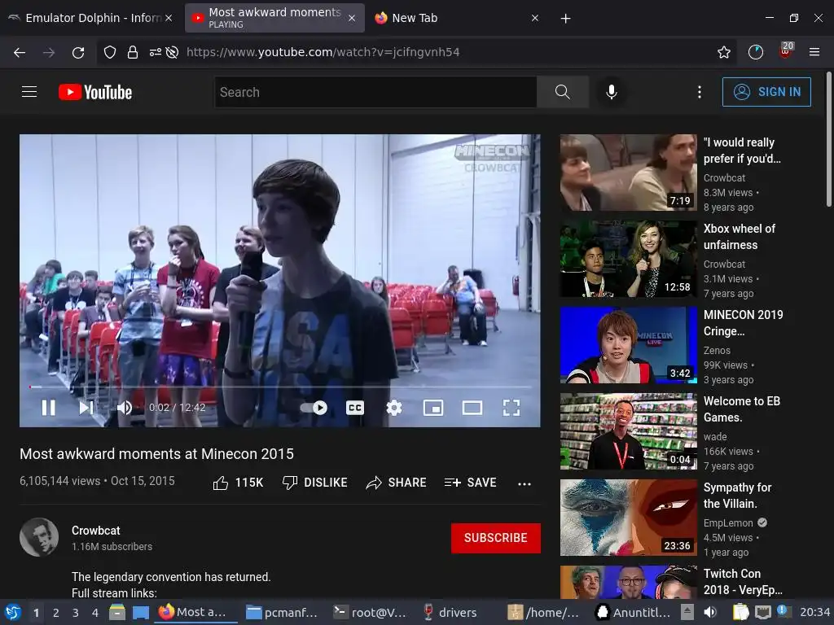Open video settings gear

tap(393, 408)
